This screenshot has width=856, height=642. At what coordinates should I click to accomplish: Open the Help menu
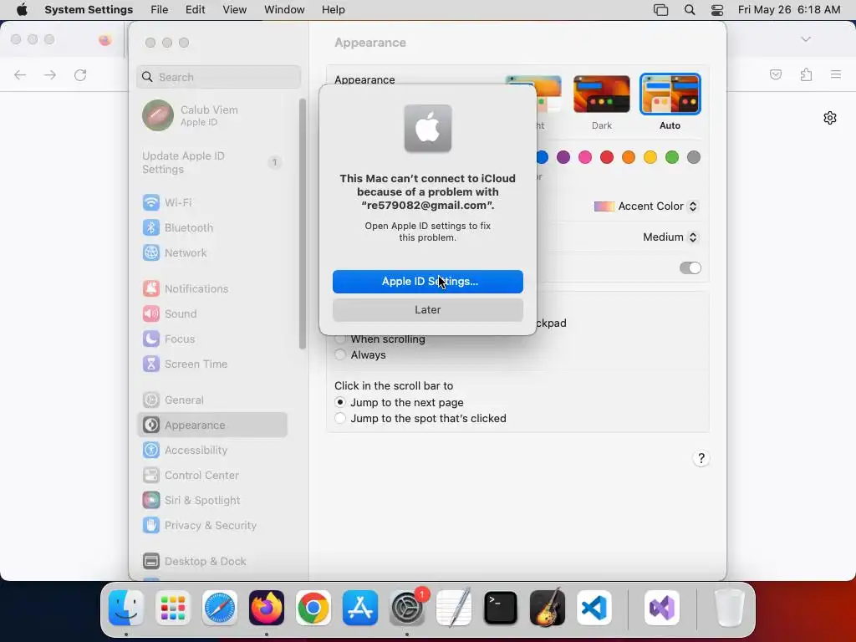pyautogui.click(x=333, y=10)
